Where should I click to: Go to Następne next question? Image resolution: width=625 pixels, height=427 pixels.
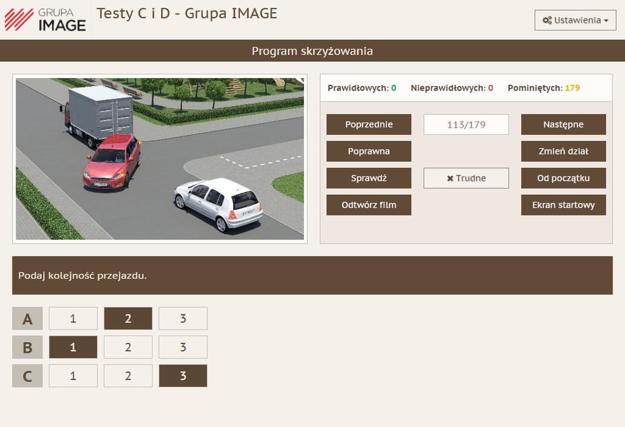(563, 124)
